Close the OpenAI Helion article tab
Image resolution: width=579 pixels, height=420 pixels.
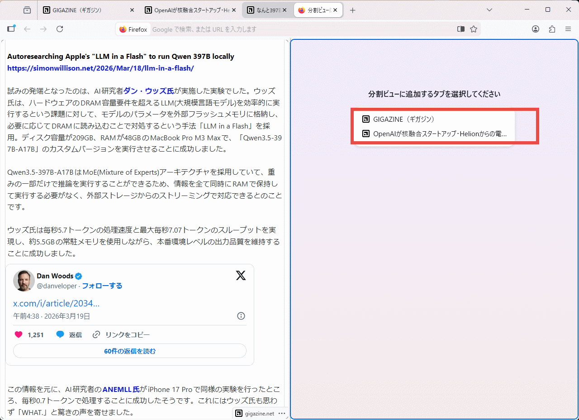[x=233, y=10]
